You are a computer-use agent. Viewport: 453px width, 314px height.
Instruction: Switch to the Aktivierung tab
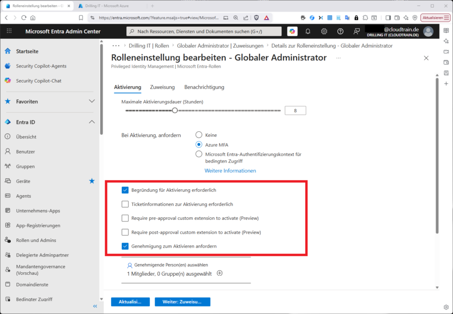coord(127,87)
